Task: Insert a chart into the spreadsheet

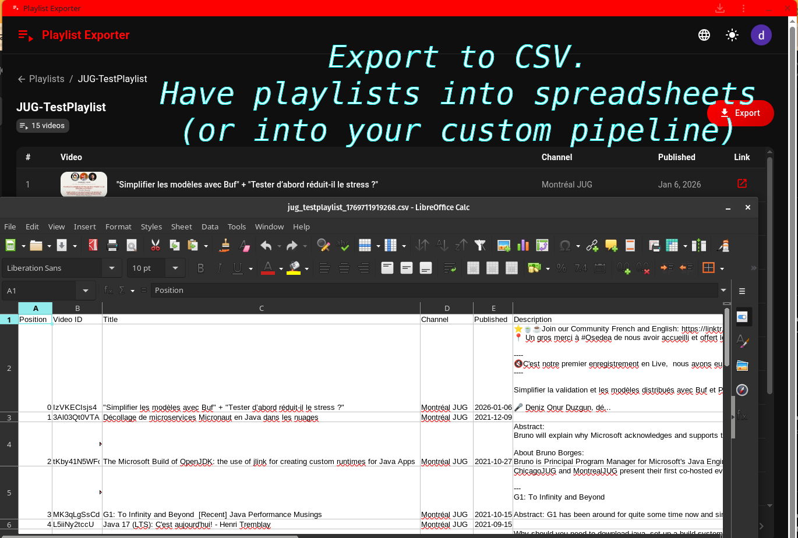Action: tap(523, 245)
